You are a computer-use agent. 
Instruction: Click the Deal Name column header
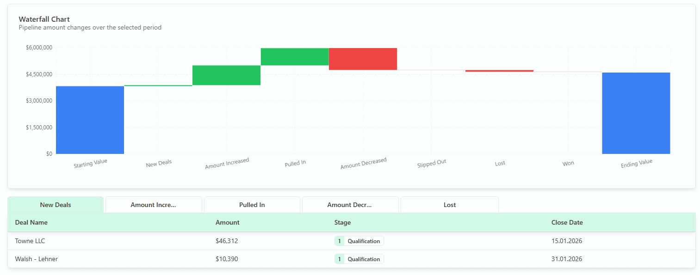click(31, 222)
